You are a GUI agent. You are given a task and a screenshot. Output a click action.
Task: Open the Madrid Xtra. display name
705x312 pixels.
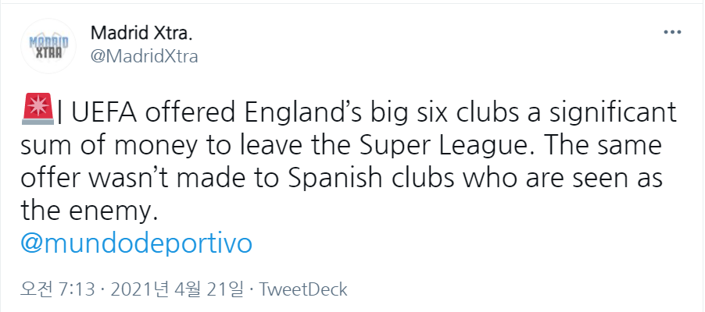pyautogui.click(x=141, y=33)
